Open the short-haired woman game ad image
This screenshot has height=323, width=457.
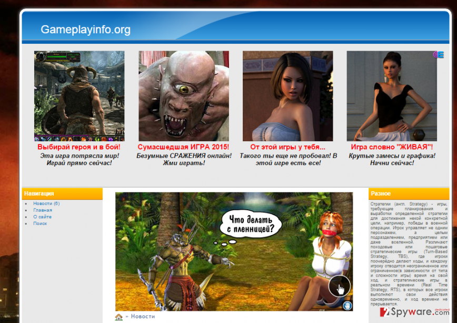[287, 96]
